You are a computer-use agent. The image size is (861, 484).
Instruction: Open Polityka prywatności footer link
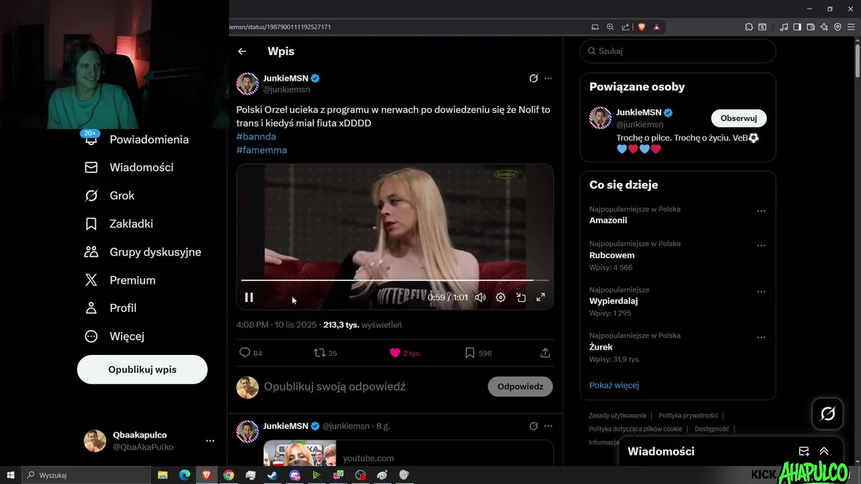point(688,415)
